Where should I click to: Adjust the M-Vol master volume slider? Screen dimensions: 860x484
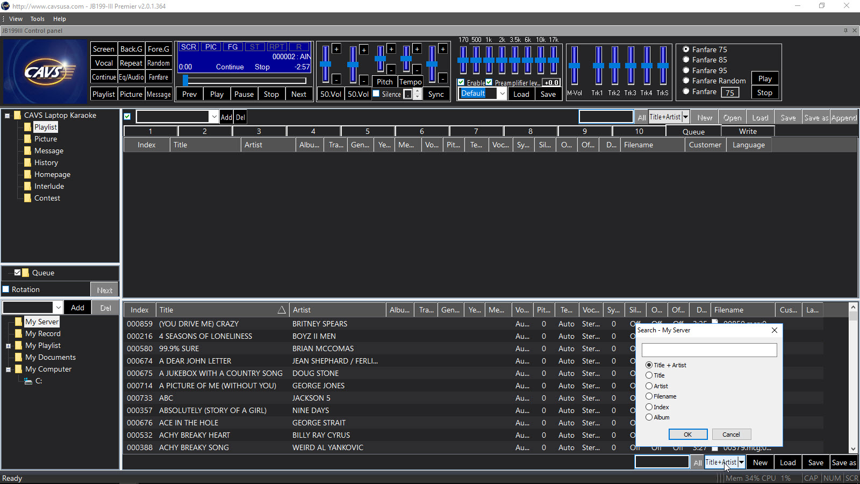pos(575,66)
